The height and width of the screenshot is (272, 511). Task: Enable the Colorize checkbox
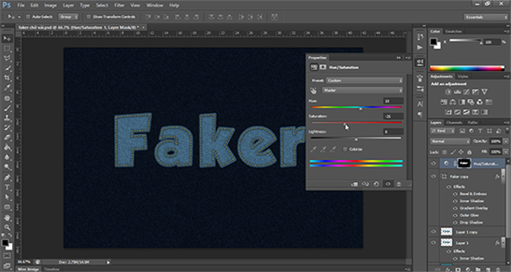pos(345,149)
